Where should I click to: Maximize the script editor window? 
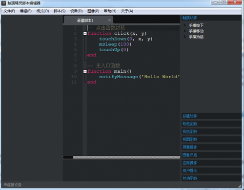224,2
